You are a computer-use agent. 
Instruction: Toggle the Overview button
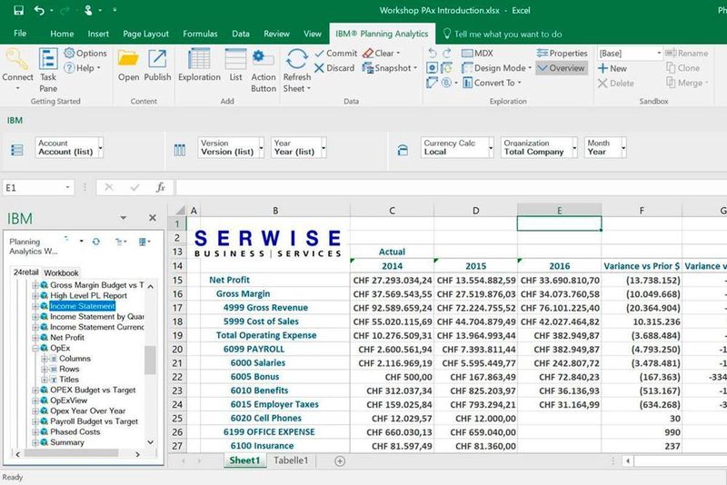click(562, 68)
